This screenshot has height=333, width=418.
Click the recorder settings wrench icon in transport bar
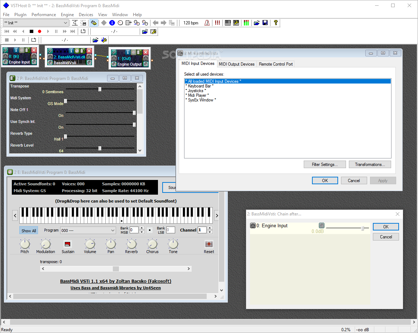click(153, 32)
